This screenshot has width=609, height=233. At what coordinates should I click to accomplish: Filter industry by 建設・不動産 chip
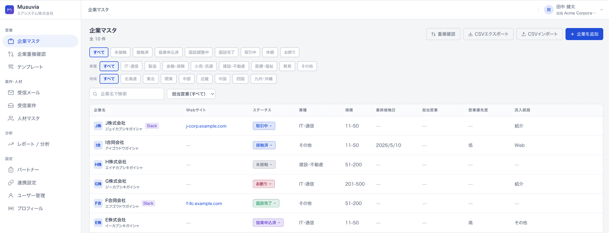click(x=234, y=66)
